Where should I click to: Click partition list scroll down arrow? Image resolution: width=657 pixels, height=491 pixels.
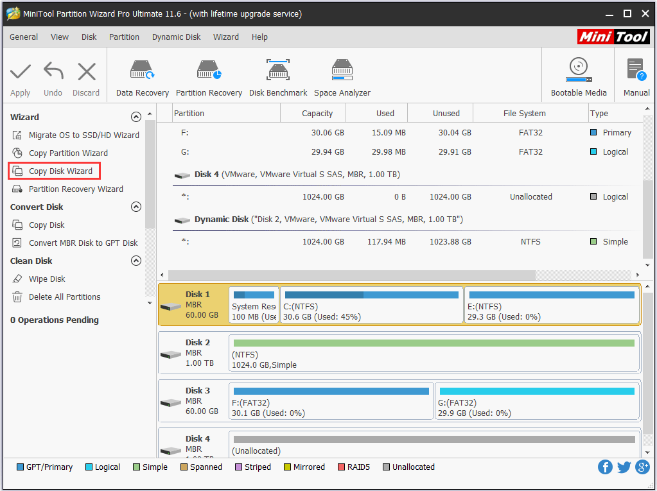pos(647,265)
